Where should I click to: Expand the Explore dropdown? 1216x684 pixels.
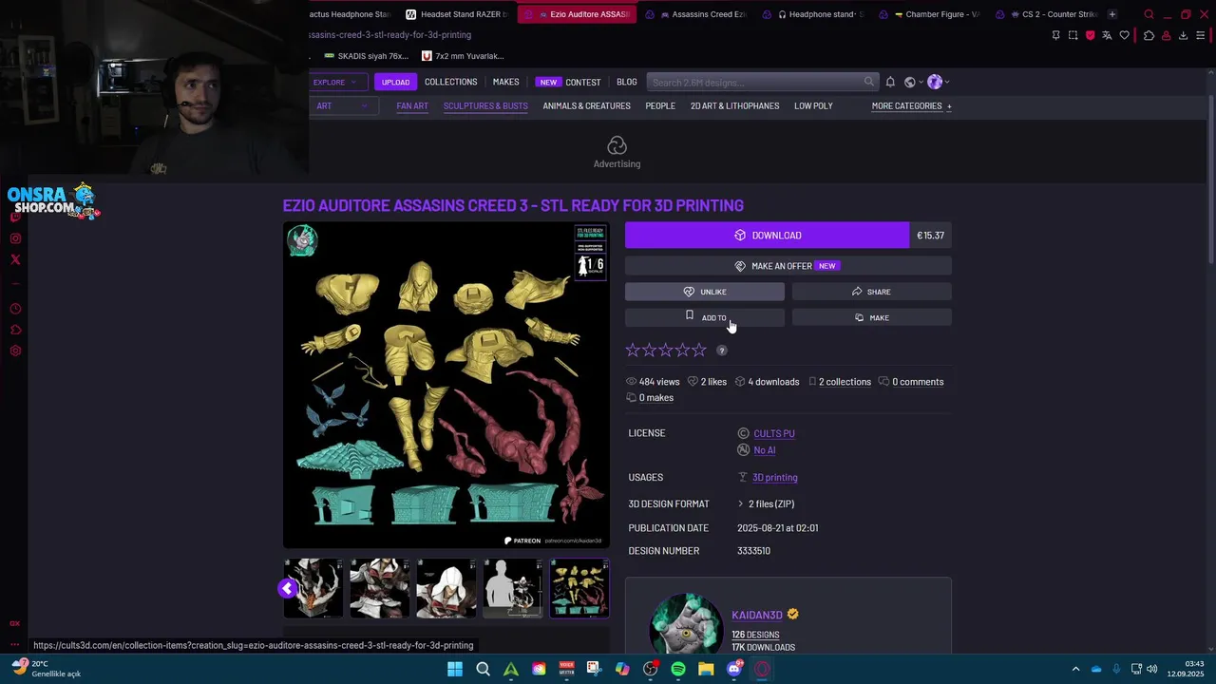[335, 82]
